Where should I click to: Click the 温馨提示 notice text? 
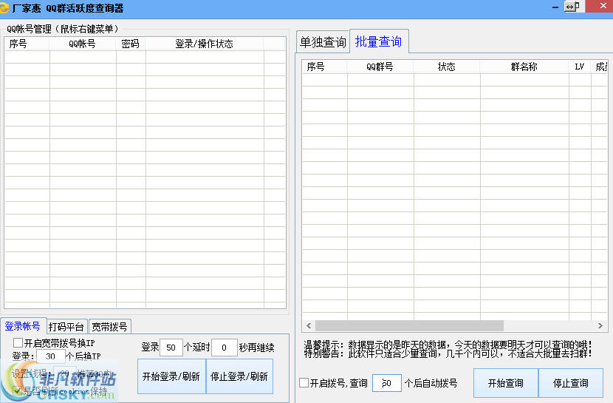(x=448, y=345)
